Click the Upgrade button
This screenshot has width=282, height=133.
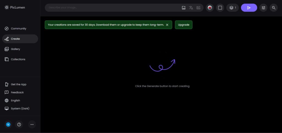click(x=184, y=25)
